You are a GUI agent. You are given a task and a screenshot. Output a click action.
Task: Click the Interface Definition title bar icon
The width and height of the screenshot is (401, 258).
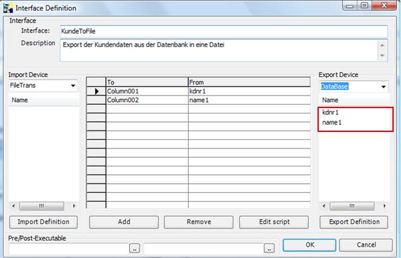(x=8, y=8)
